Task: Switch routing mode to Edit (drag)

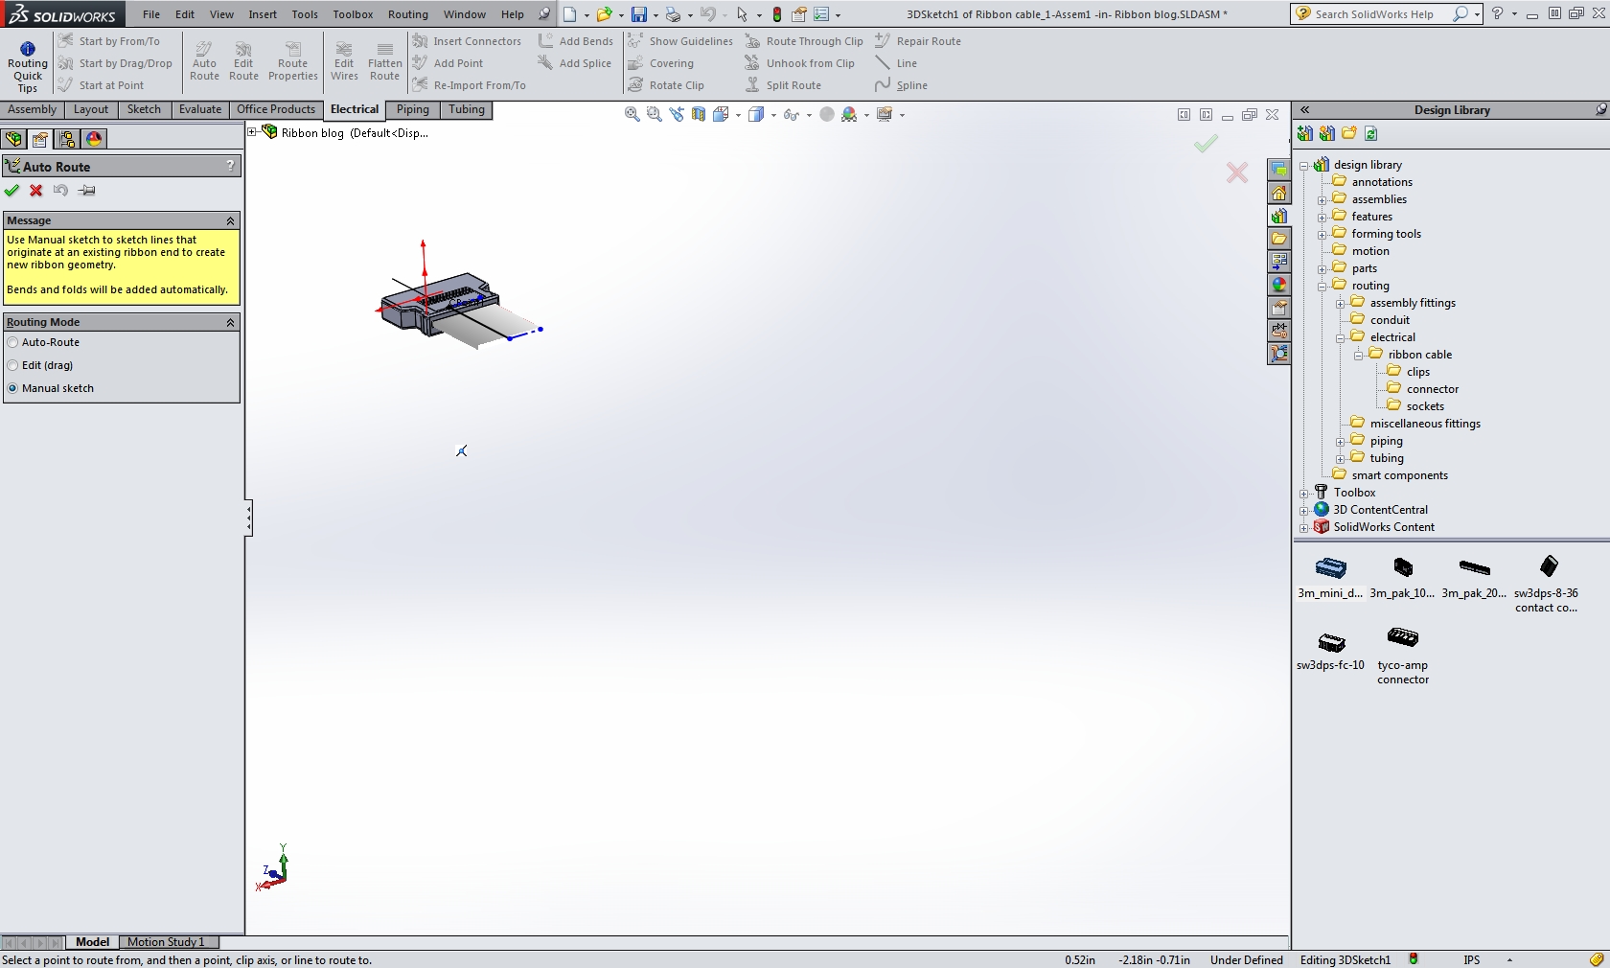Action: 11,365
